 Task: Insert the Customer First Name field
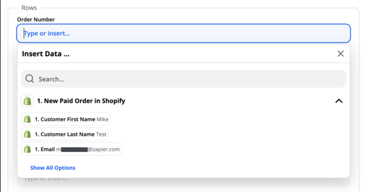[x=66, y=119]
